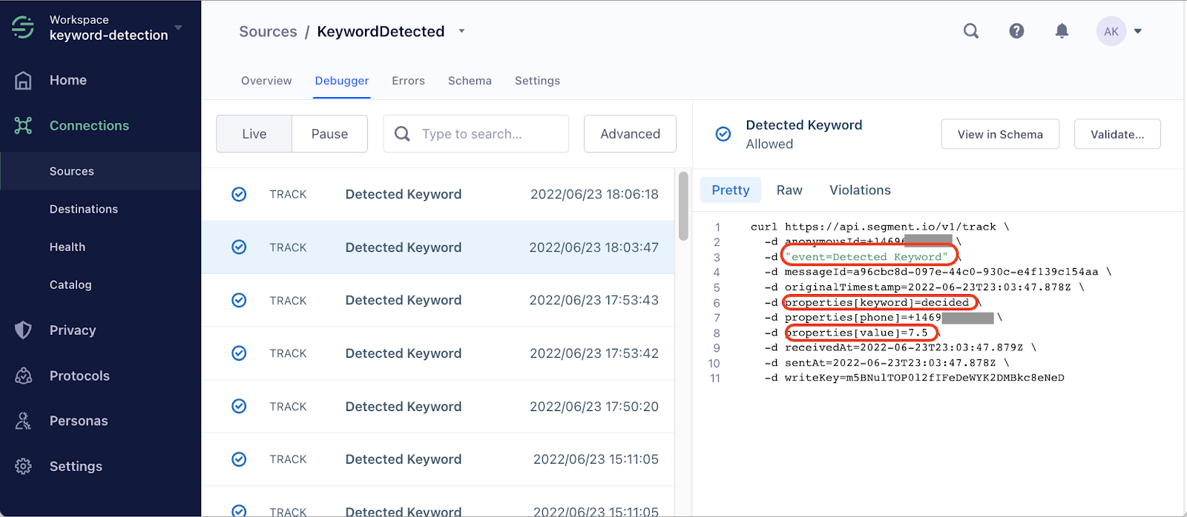The width and height of the screenshot is (1187, 517).
Task: Expand the KeywordDetected source dropdown
Action: 461,31
